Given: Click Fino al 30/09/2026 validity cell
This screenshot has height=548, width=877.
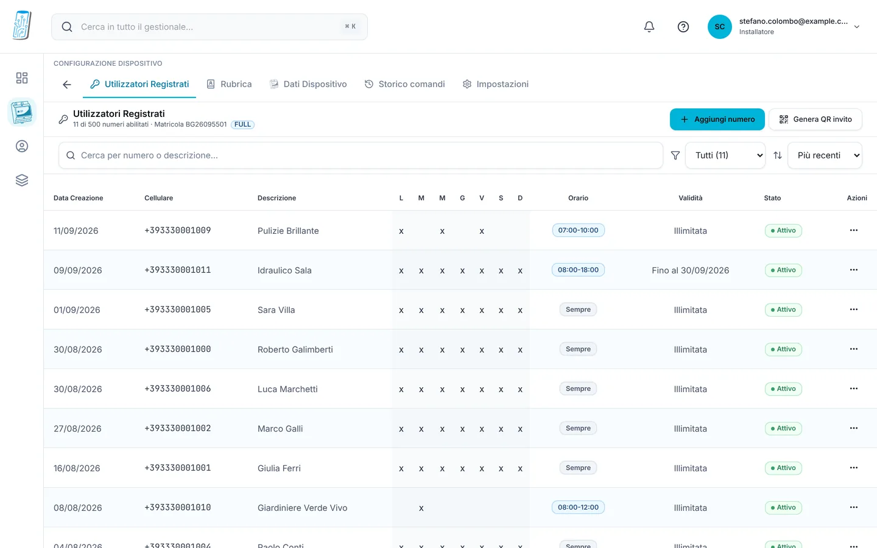Looking at the screenshot, I should (x=691, y=270).
